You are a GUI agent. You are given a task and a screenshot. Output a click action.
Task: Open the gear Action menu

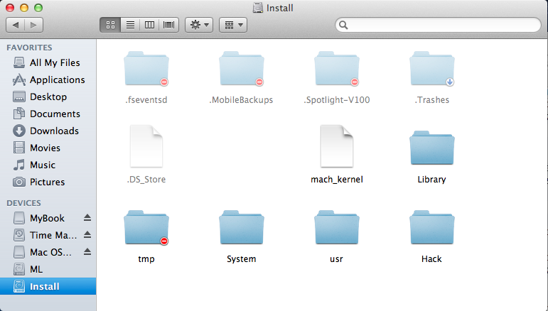coord(199,25)
